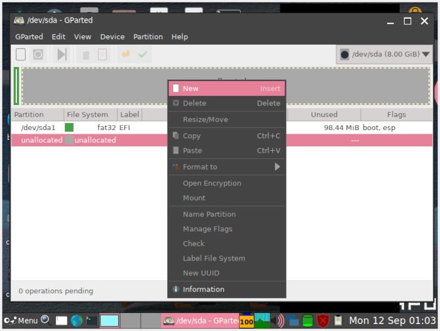Click Name Partition in context menu
This screenshot has width=440, height=331.
click(x=227, y=214)
